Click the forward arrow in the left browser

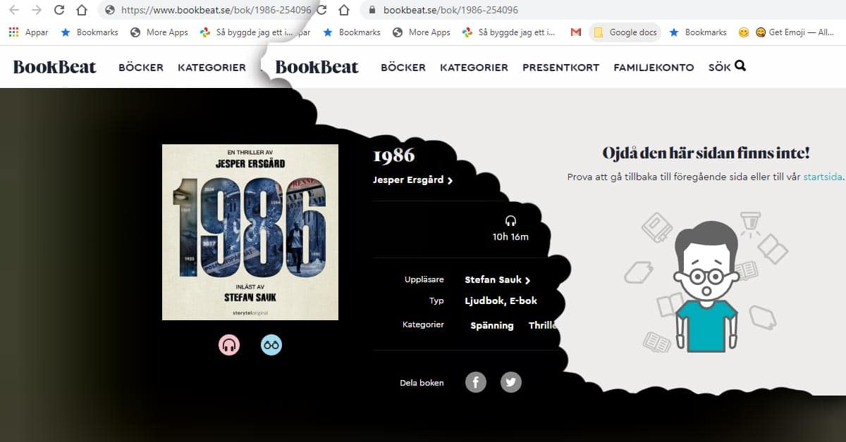click(37, 10)
